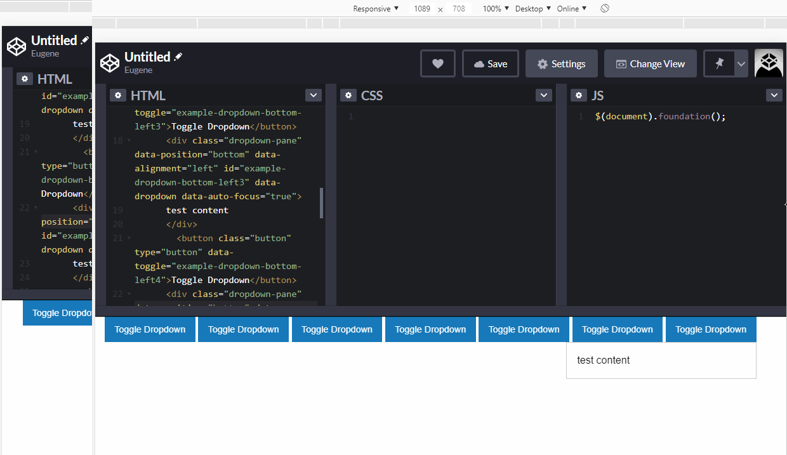Screen dimensions: 787x455
Task: Open Change View menu
Action: (x=651, y=63)
